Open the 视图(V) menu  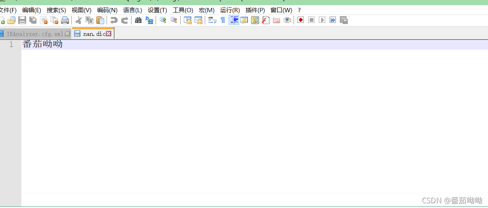pos(81,10)
